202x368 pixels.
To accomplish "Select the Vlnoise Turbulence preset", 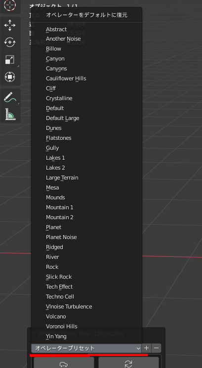I will (86, 307).
